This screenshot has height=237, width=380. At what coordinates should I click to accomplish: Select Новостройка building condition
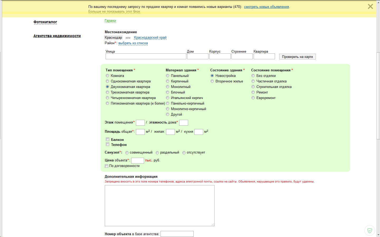pyautogui.click(x=212, y=76)
